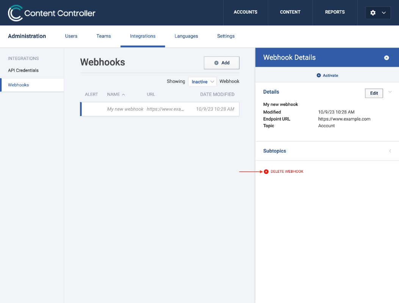Click the Topic value Account
Screen dimensions: 399x303
click(326, 126)
